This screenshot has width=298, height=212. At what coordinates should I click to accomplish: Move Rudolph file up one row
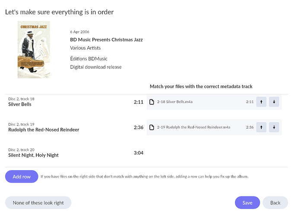point(261,128)
